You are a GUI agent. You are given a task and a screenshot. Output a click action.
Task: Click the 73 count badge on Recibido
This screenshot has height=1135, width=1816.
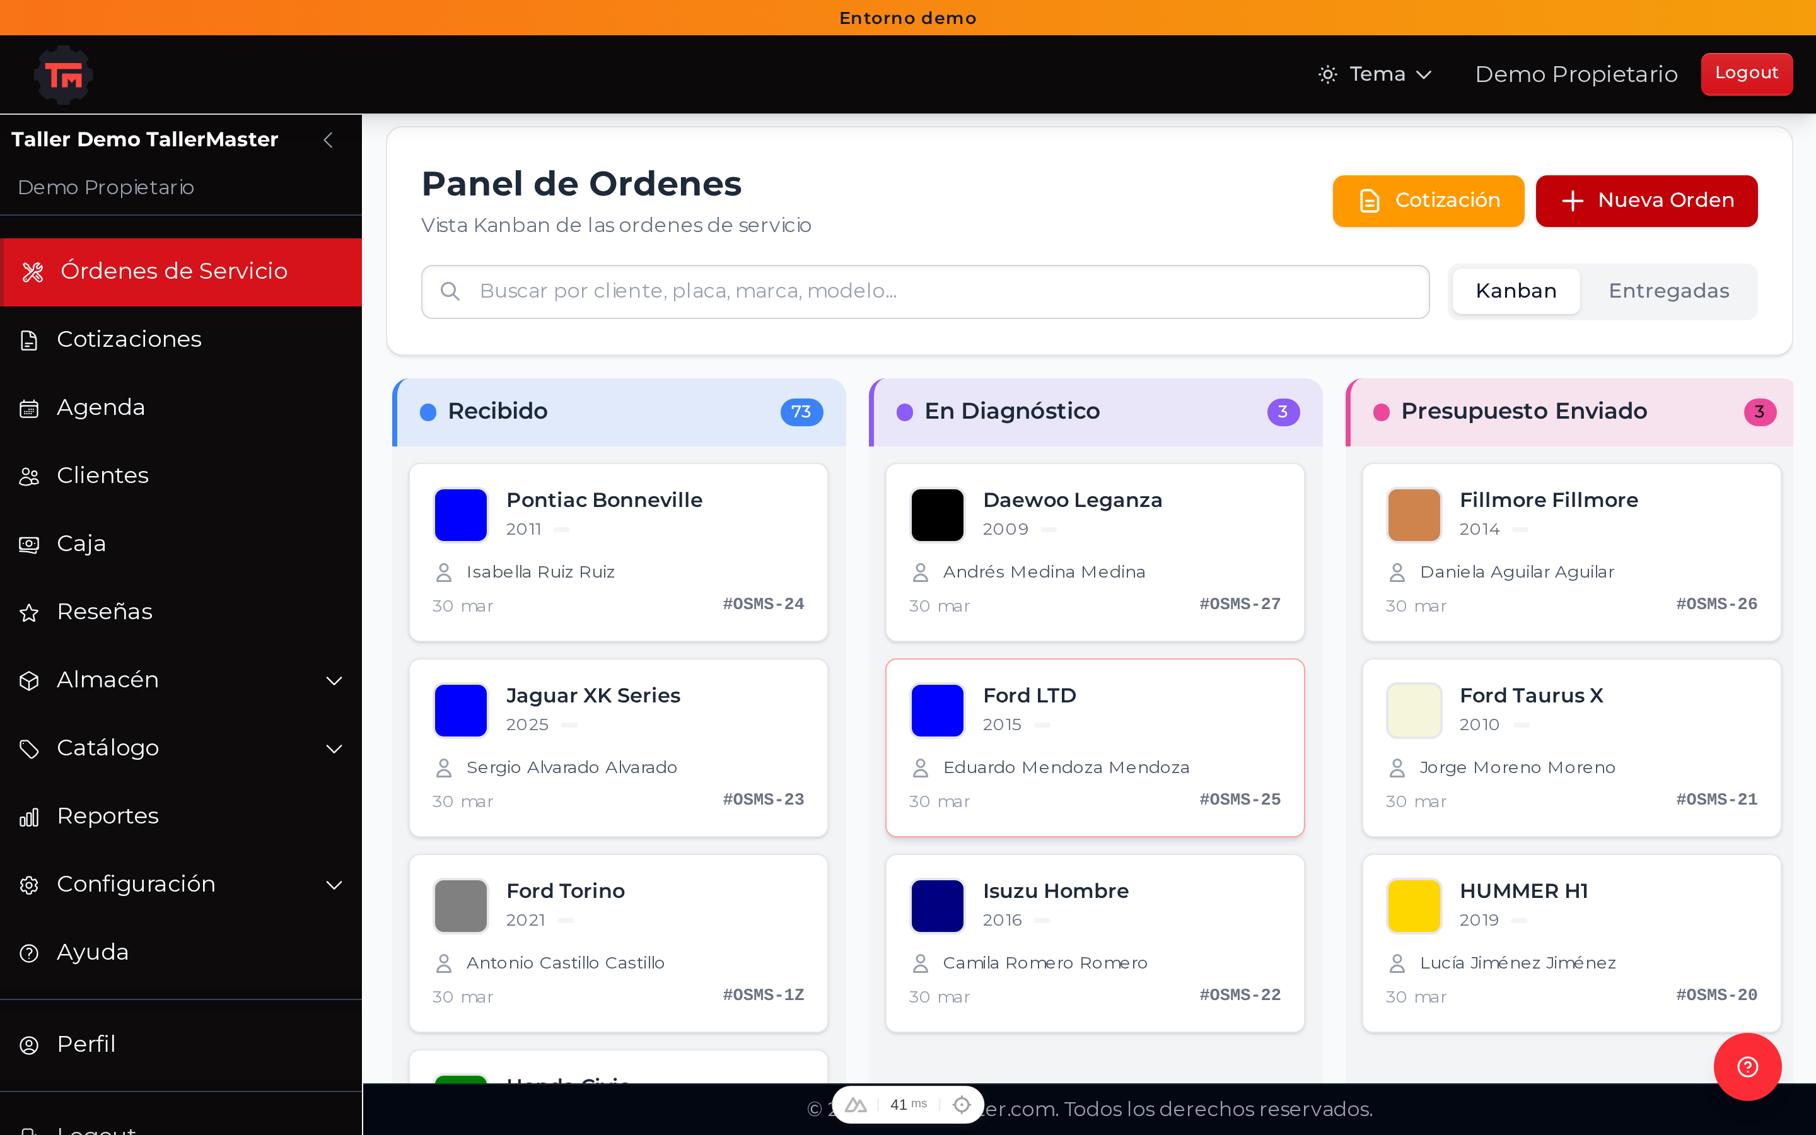click(x=801, y=412)
